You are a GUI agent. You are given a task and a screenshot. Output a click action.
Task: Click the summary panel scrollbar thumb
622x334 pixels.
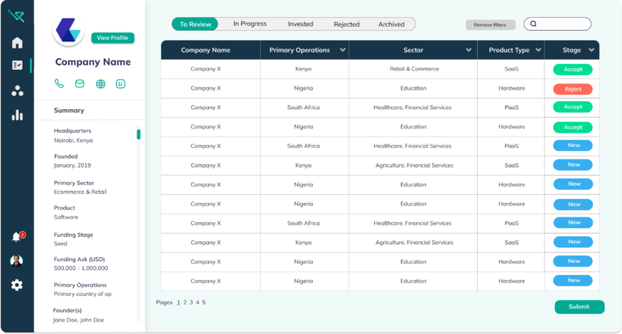[x=138, y=134]
